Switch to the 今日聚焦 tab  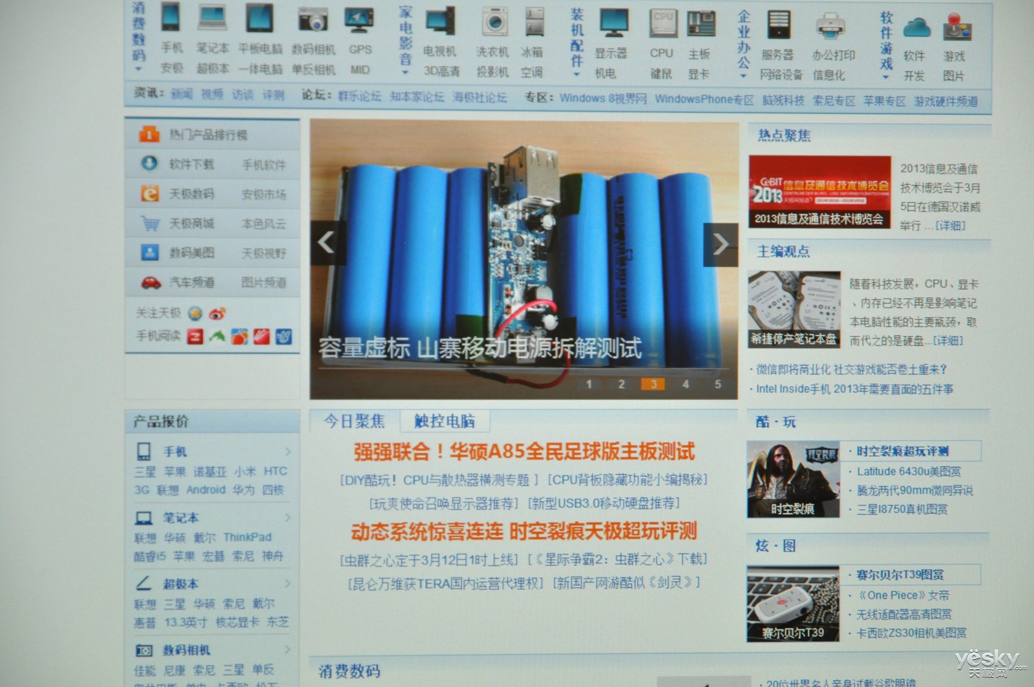click(354, 421)
